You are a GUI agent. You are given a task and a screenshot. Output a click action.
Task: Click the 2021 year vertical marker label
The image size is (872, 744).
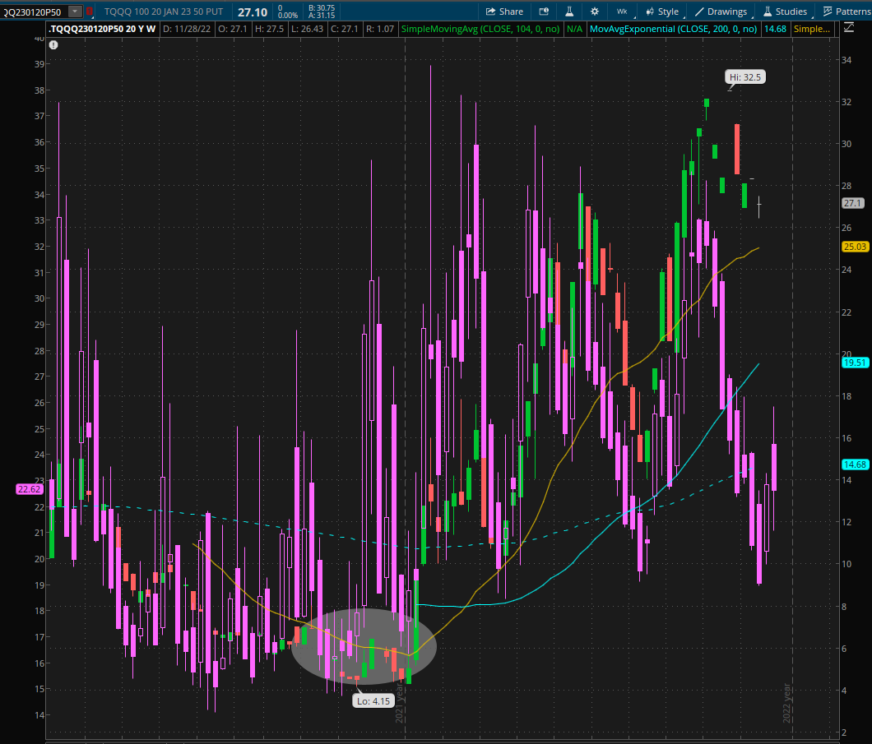coord(399,703)
